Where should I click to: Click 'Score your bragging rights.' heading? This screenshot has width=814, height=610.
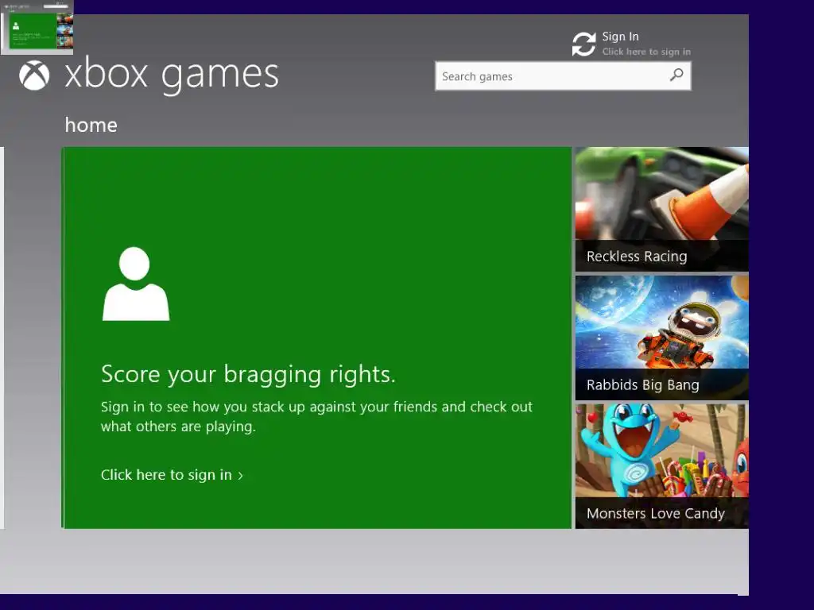(248, 374)
